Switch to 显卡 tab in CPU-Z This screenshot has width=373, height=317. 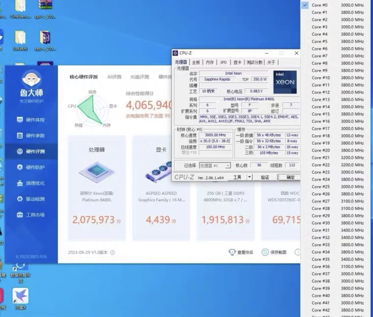point(237,63)
